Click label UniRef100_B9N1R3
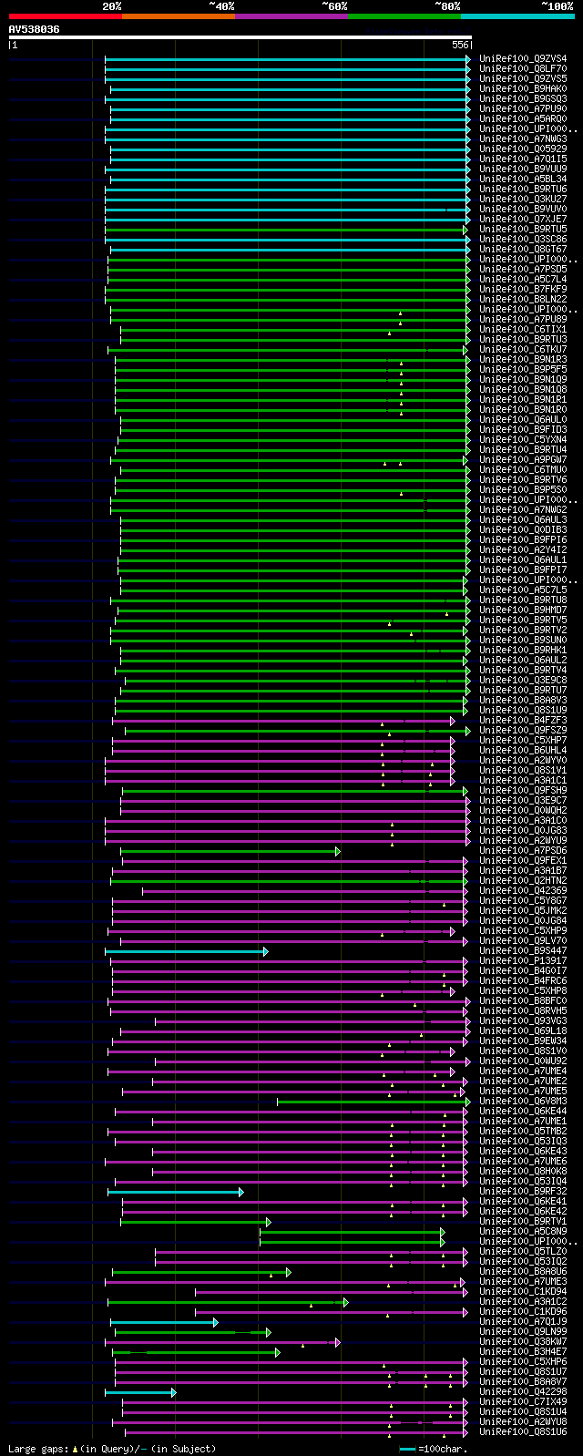This screenshot has width=583, height=1456. click(523, 360)
